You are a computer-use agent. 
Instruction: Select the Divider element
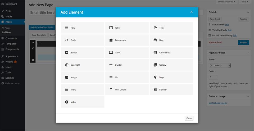click(127, 65)
